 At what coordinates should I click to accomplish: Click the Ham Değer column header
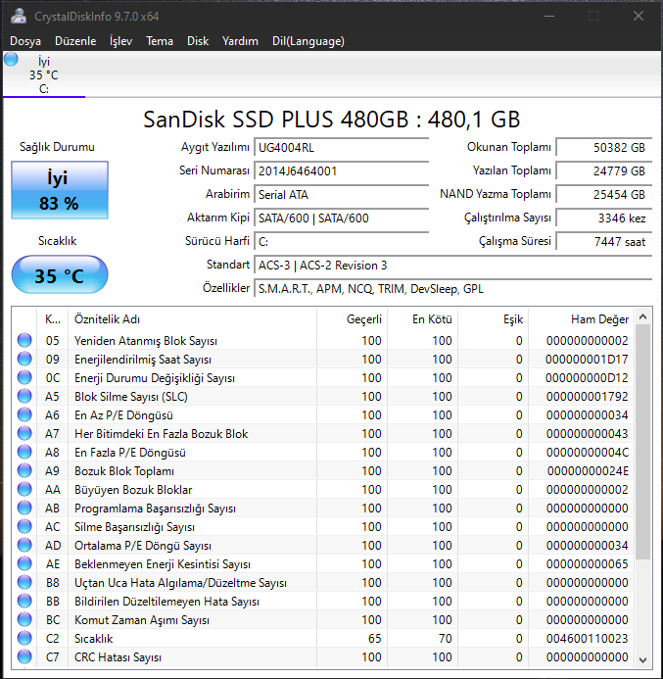tap(581, 319)
